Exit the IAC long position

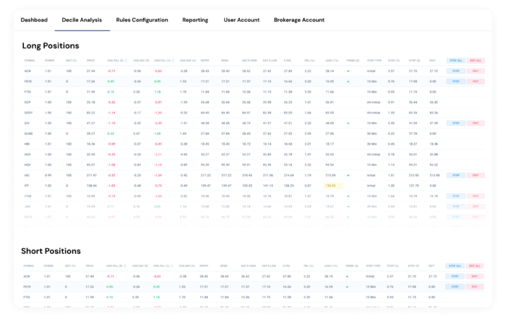[x=476, y=175]
